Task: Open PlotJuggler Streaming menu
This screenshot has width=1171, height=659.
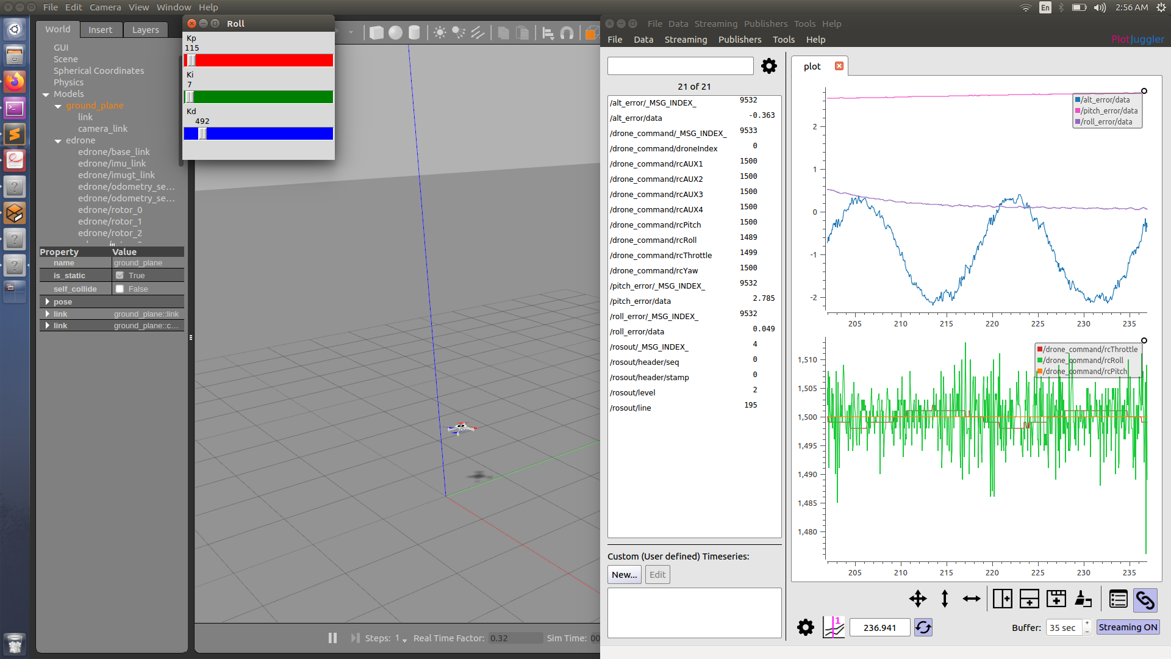Action: coord(686,40)
